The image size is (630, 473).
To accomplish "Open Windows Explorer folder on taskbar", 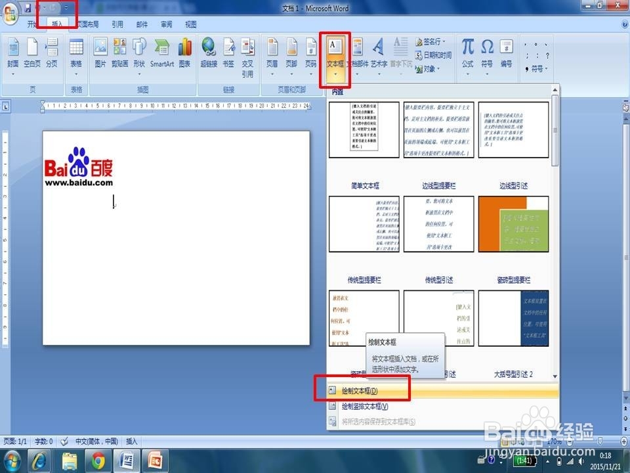I will [69, 461].
